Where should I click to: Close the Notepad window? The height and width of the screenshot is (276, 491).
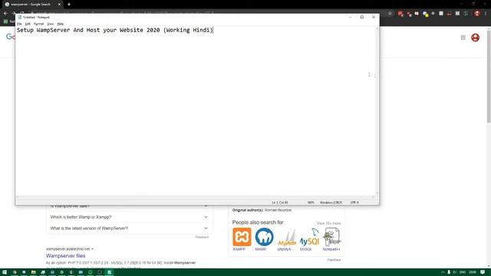(x=374, y=17)
